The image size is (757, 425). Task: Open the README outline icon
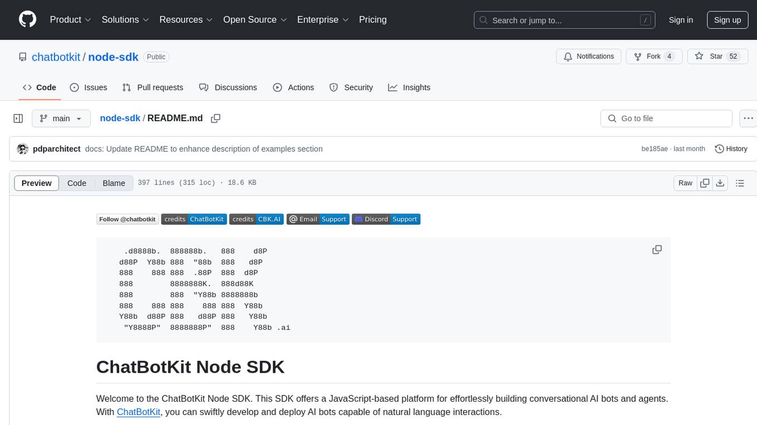coord(740,183)
